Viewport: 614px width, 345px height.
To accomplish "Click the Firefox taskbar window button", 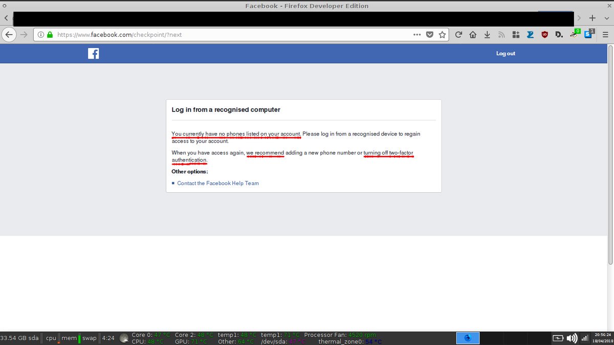I will [x=468, y=338].
